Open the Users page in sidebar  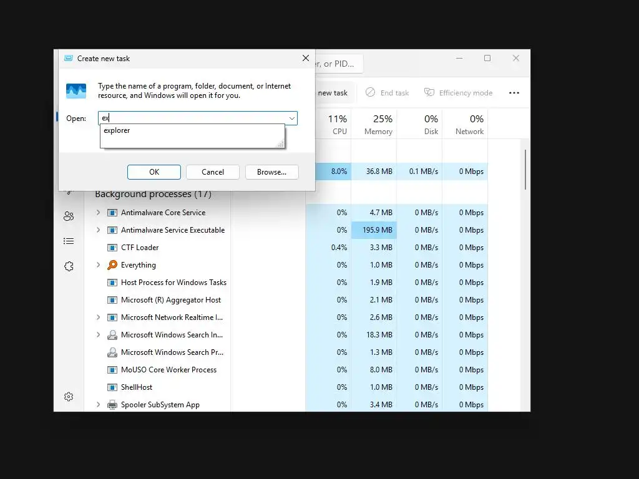tap(69, 216)
